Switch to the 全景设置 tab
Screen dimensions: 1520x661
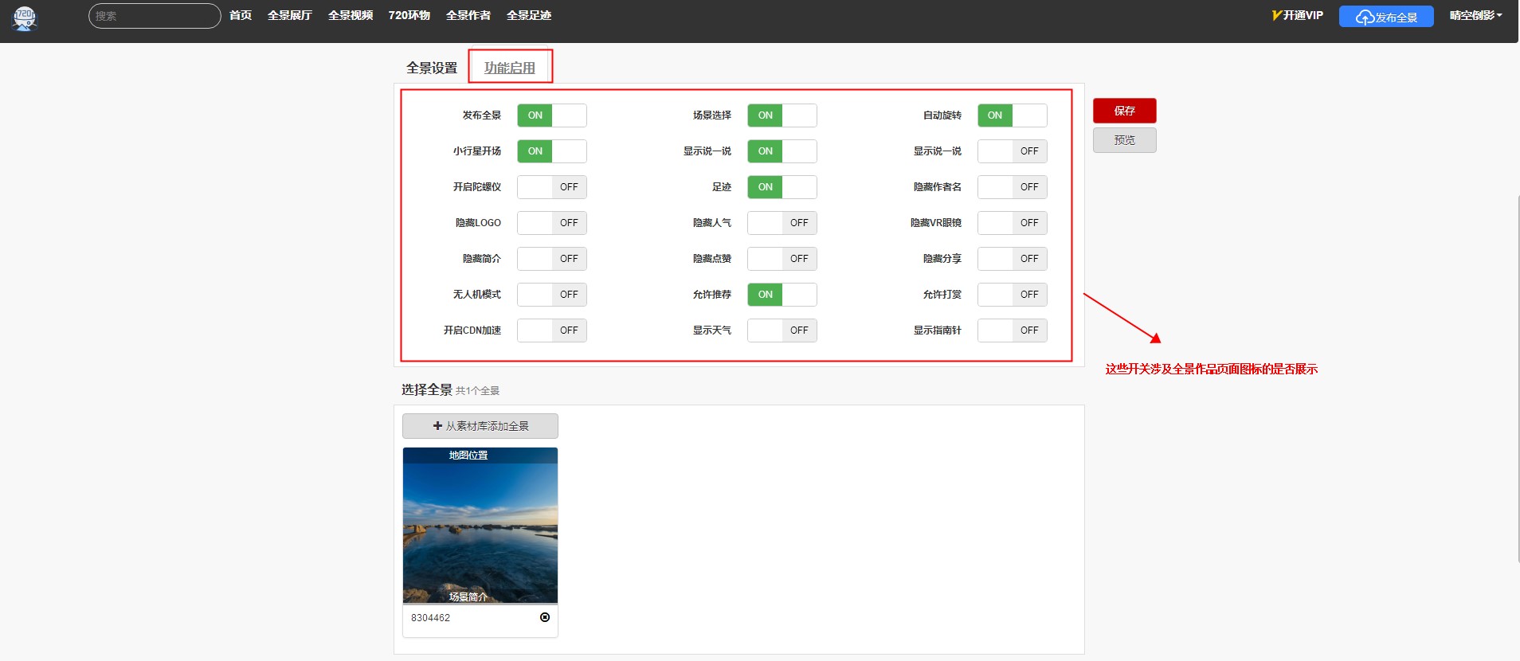pyautogui.click(x=432, y=68)
